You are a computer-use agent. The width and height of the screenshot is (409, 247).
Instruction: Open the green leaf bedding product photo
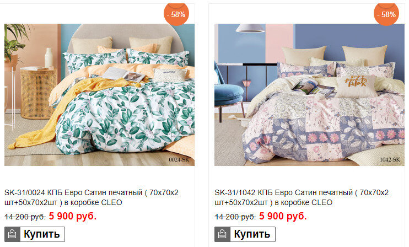(x=99, y=95)
